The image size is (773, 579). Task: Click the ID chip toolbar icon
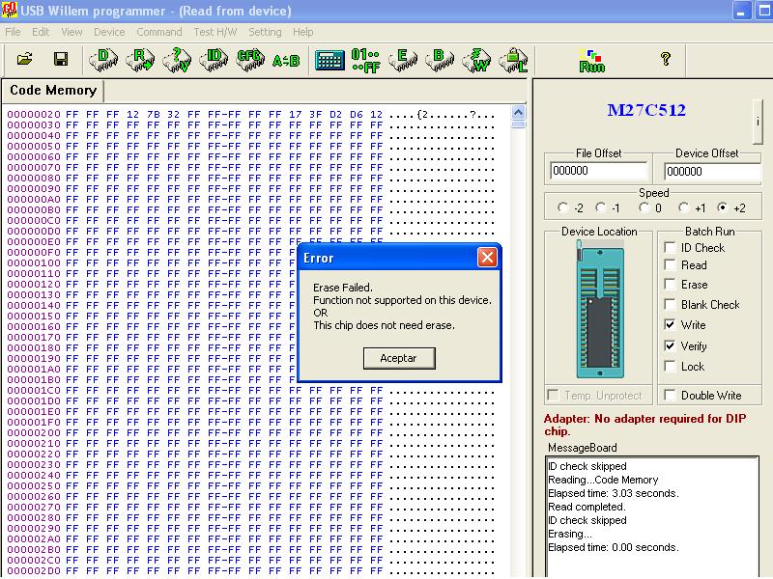tap(214, 60)
